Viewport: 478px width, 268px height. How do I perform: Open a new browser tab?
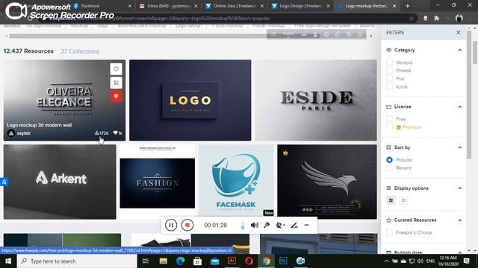[407, 6]
